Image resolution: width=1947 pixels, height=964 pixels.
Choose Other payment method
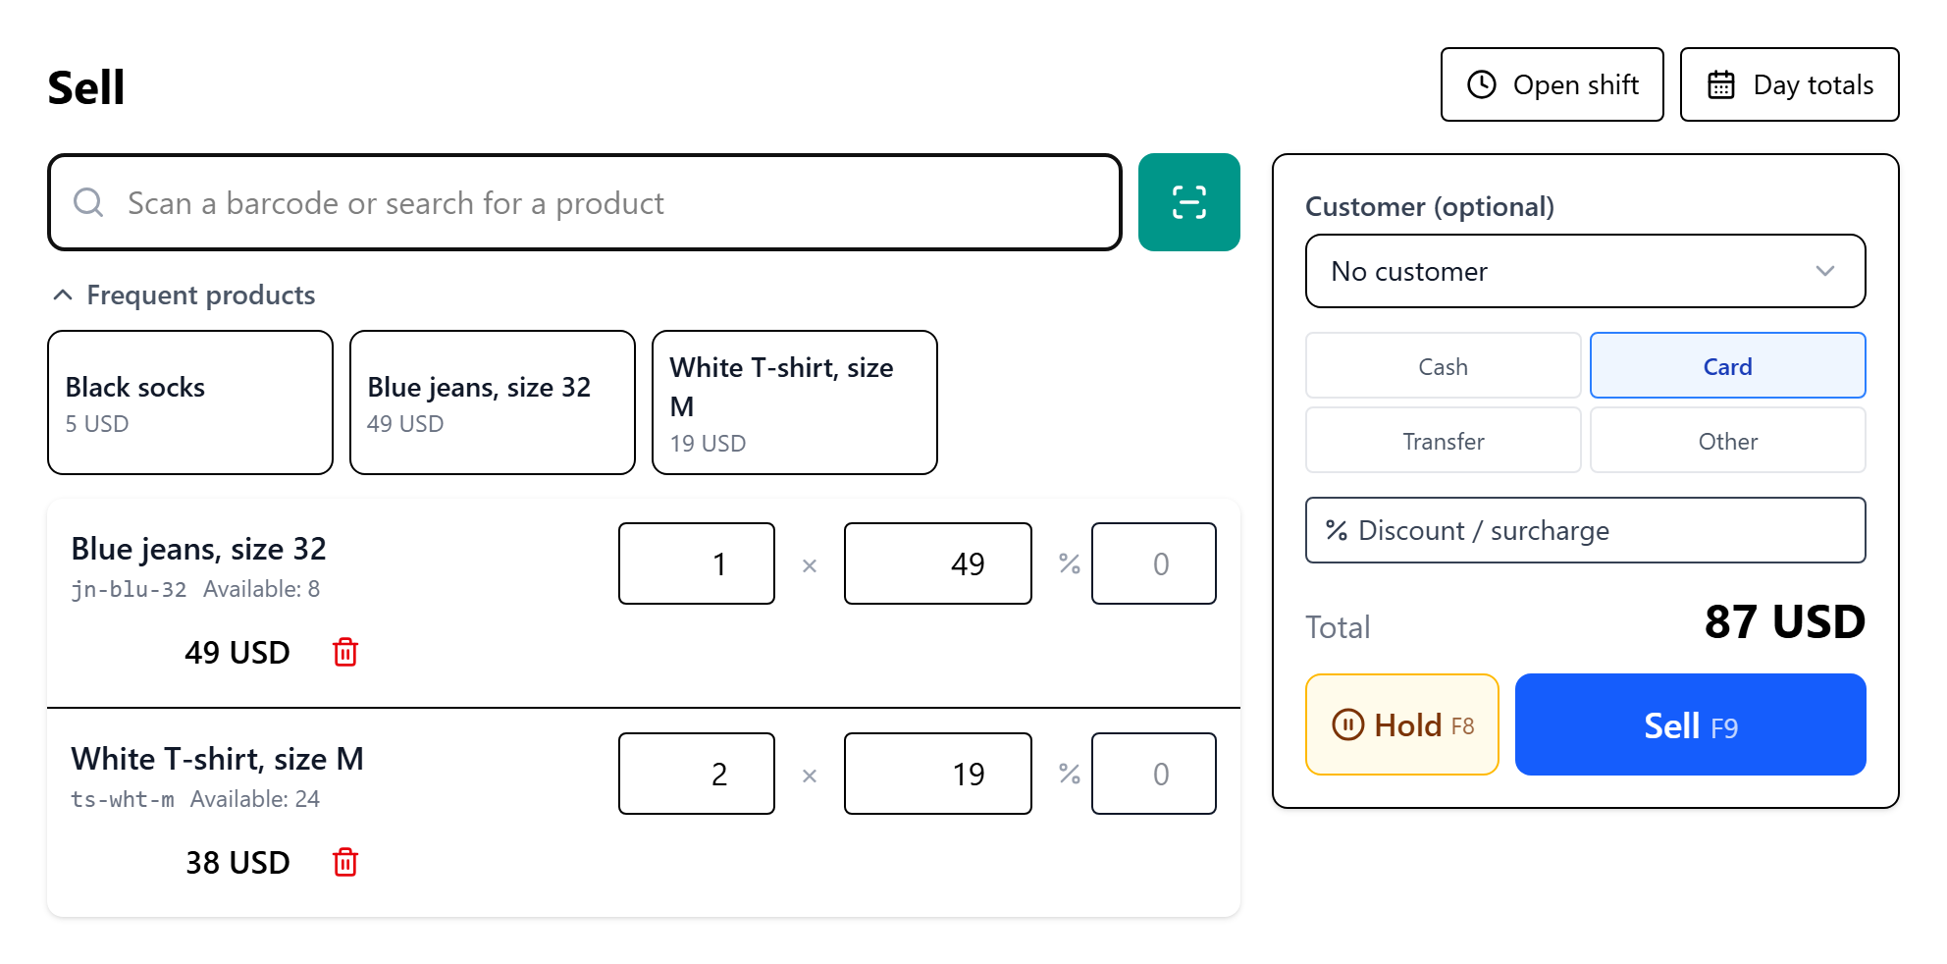pyautogui.click(x=1727, y=440)
